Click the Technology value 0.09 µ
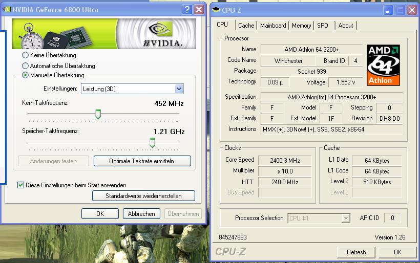The height and width of the screenshot is (263, 420). pos(275,82)
